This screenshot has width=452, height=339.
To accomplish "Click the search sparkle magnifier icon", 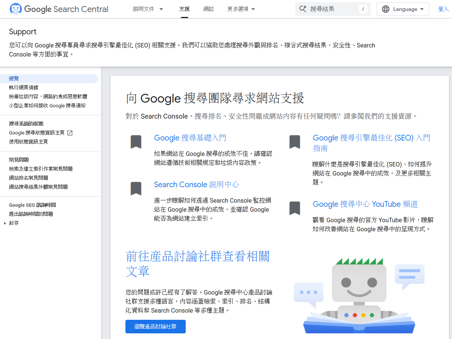I will tap(303, 9).
